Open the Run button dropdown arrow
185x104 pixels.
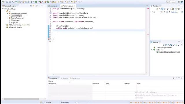38,2
